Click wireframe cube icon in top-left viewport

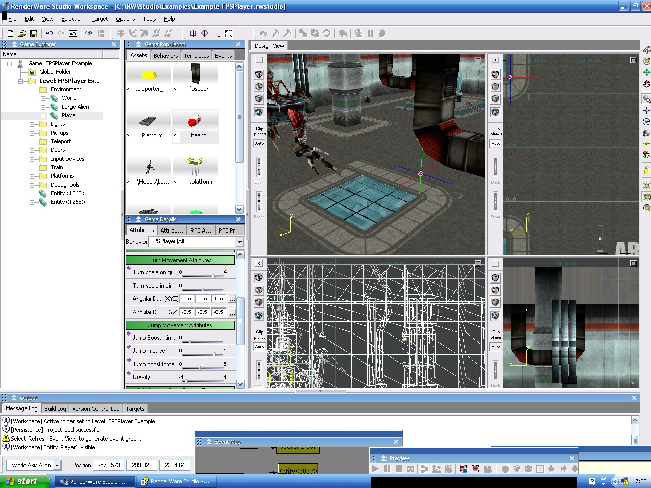[259, 74]
